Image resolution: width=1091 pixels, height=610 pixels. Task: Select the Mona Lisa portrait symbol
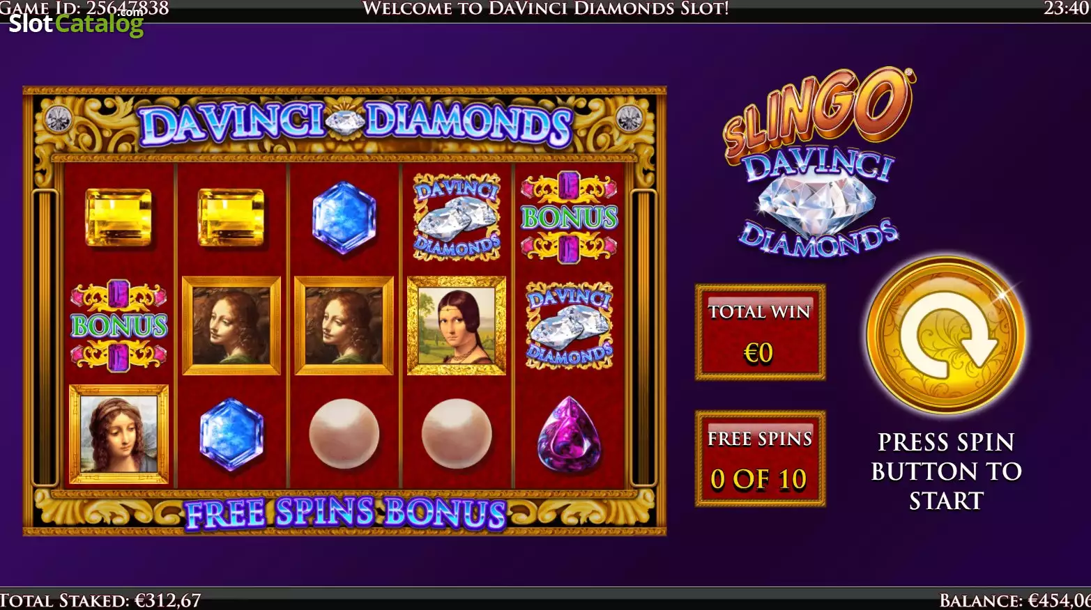point(457,325)
